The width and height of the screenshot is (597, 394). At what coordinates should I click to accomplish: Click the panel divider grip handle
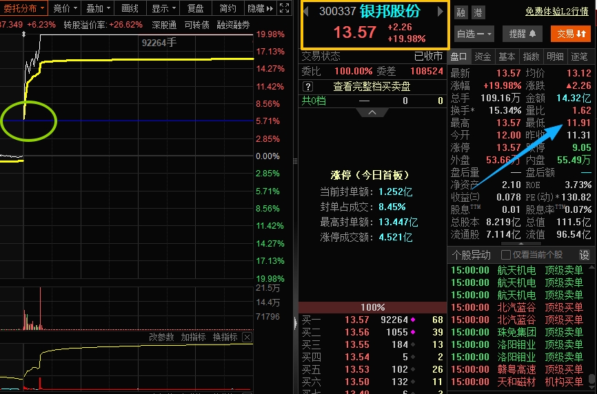point(296,161)
